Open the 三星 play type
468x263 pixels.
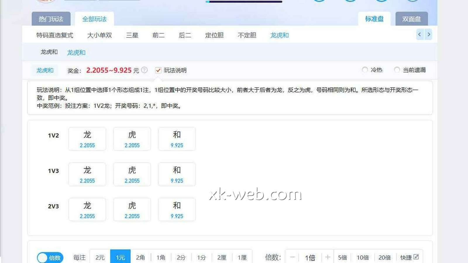coord(132,35)
